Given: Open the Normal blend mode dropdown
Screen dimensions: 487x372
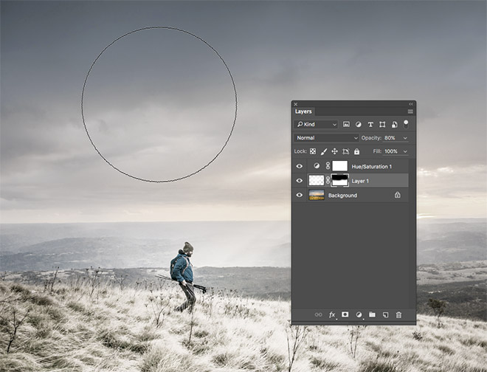Looking at the screenshot, I should [x=326, y=138].
